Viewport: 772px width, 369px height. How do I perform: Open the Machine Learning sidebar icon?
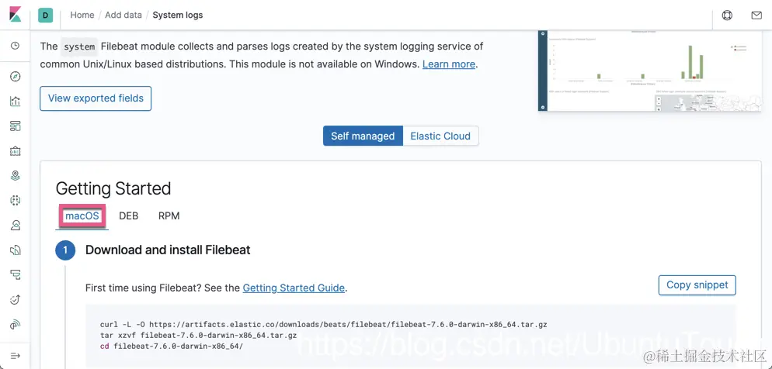click(16, 200)
